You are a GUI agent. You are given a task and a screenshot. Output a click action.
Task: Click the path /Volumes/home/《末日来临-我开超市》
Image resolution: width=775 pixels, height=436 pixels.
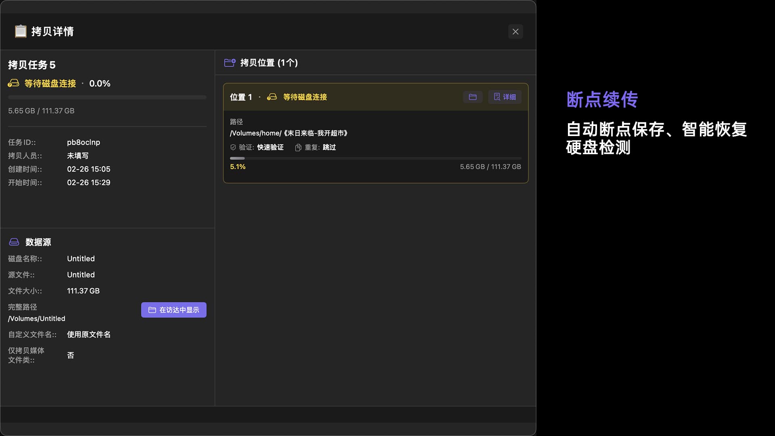click(x=289, y=133)
